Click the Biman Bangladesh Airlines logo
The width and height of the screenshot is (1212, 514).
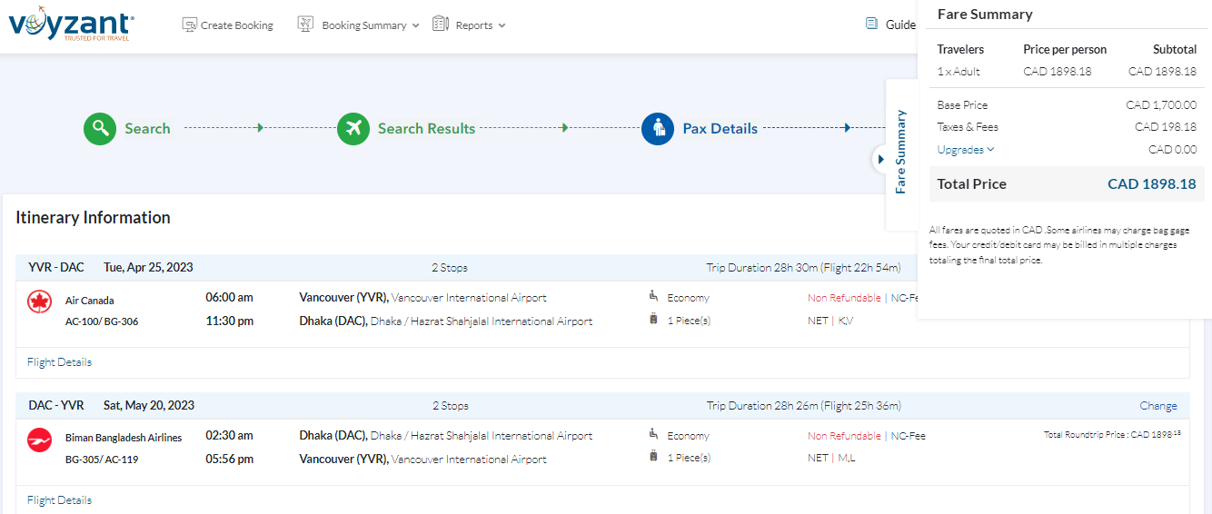point(40,440)
